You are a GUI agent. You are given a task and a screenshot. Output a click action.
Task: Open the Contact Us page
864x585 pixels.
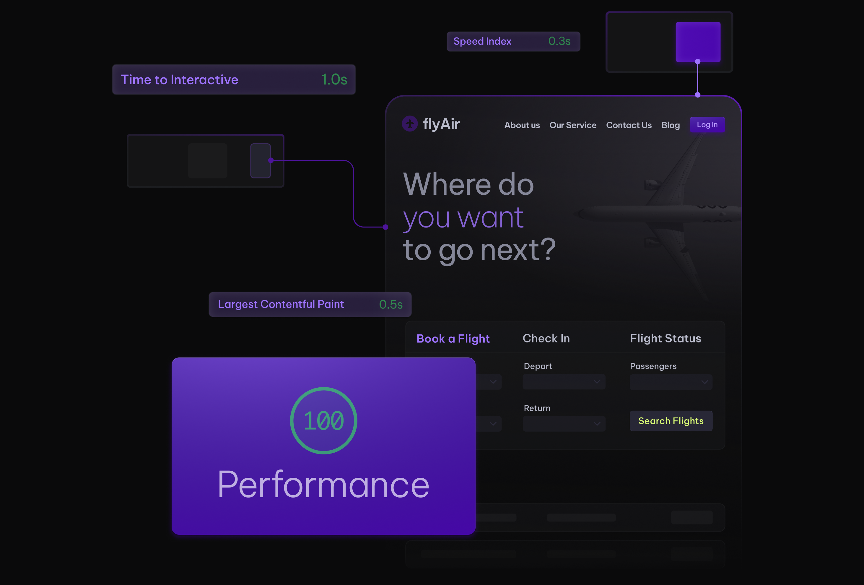(x=629, y=125)
